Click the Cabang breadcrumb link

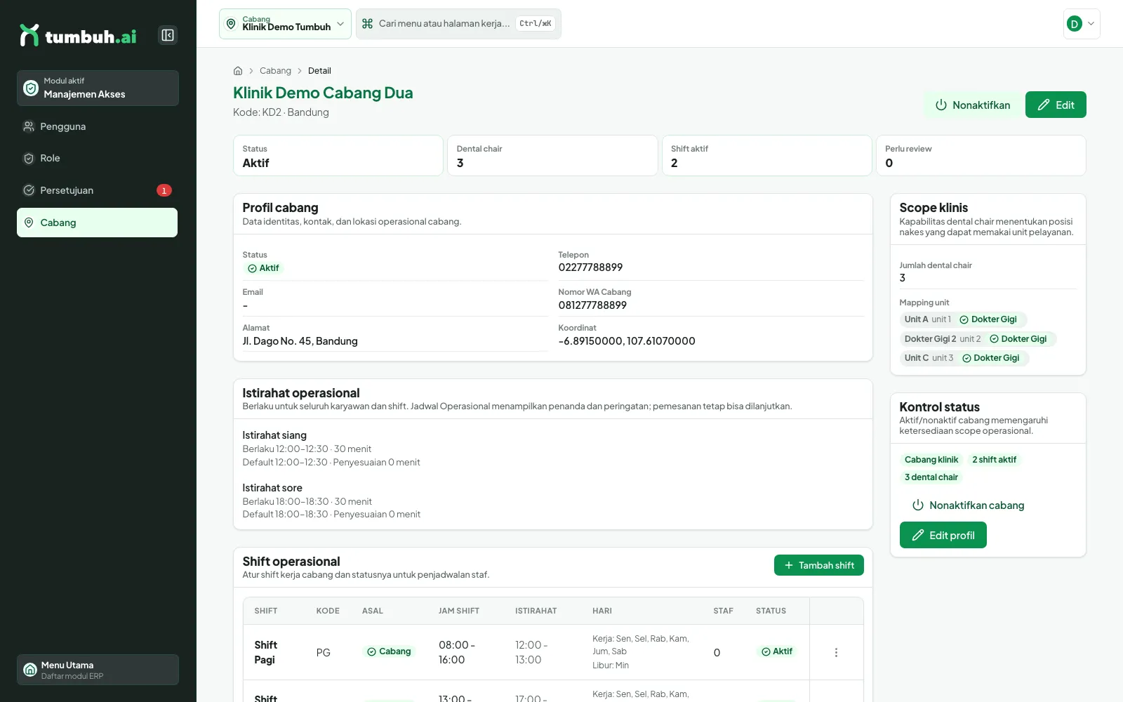tap(275, 71)
